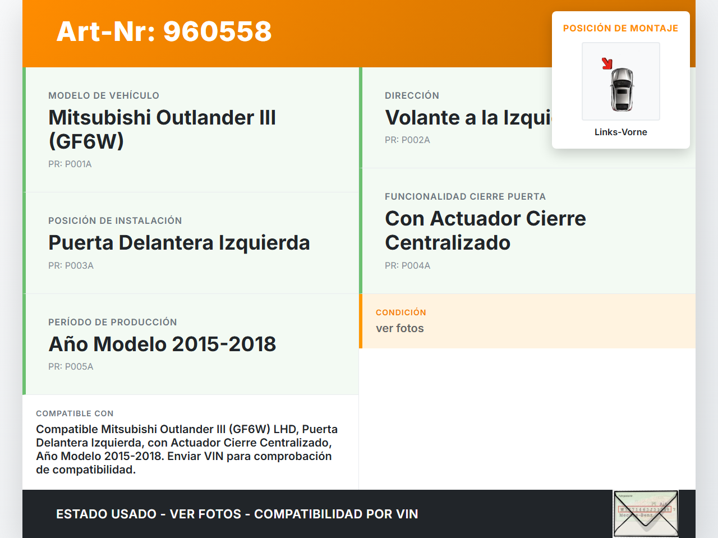Select Puerta Delantera Izquierda text
The image size is (718, 538).
point(179,242)
